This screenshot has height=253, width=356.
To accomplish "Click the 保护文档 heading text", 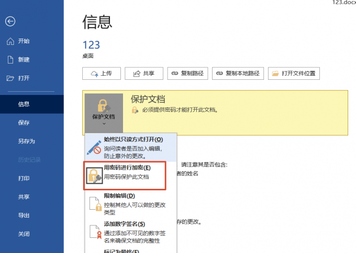I will pos(148,99).
